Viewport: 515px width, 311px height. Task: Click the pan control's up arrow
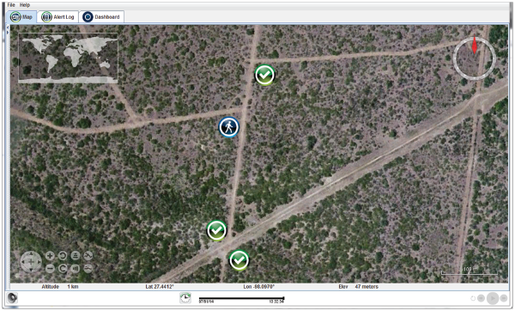pos(31,253)
